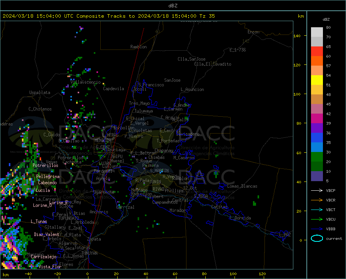Click the 'S_MARTIN' map label

point(159,171)
